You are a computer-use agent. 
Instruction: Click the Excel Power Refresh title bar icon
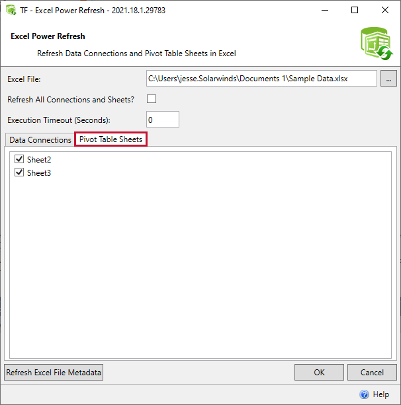click(11, 11)
